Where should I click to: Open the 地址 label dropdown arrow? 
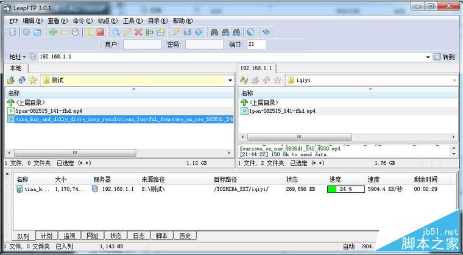24,57
